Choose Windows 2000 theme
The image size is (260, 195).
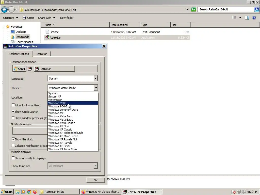click(73, 103)
